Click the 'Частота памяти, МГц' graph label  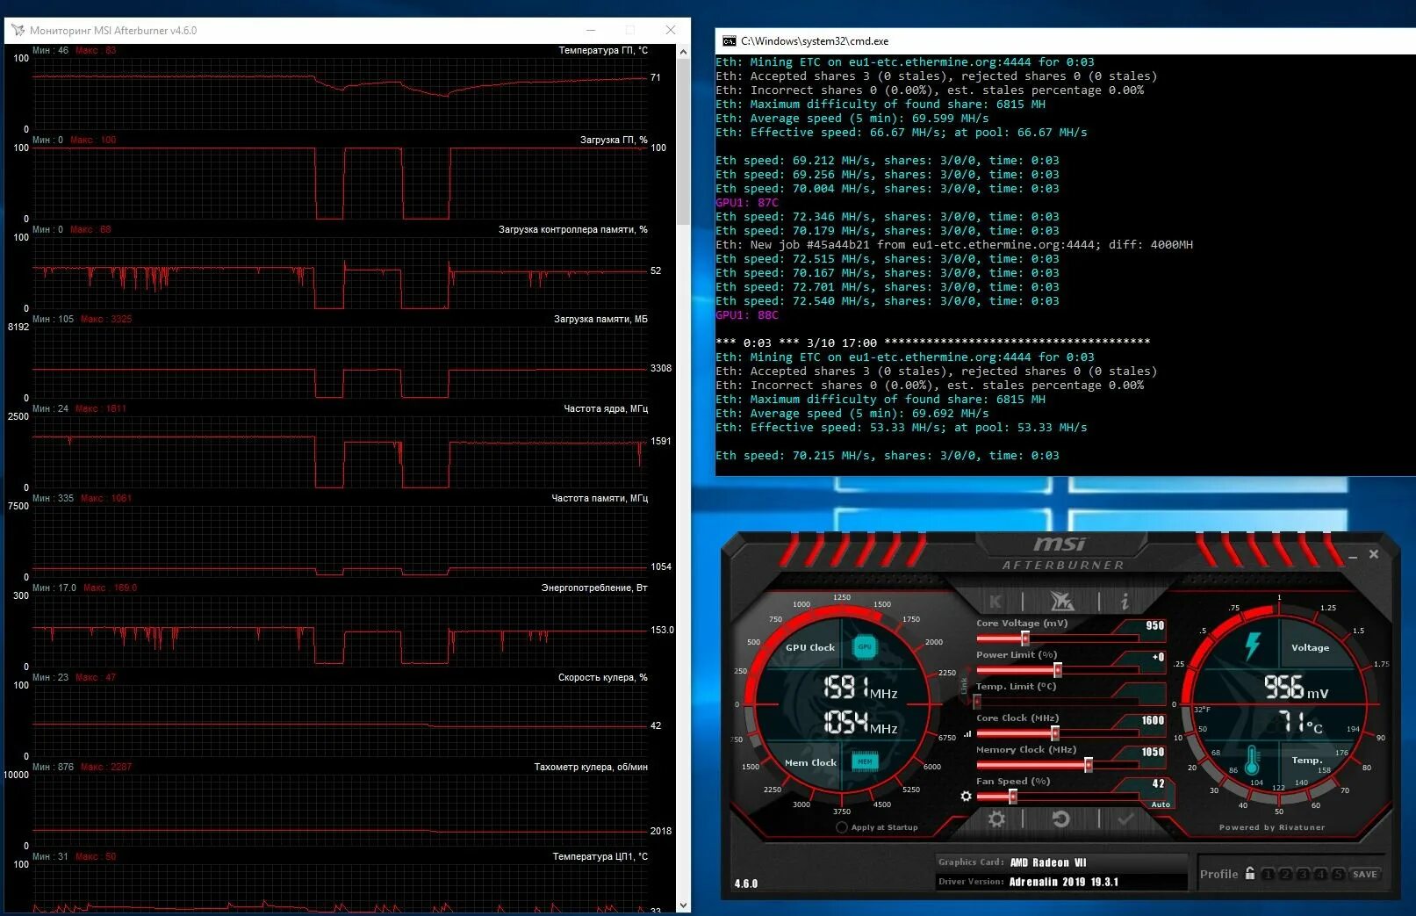[600, 498]
